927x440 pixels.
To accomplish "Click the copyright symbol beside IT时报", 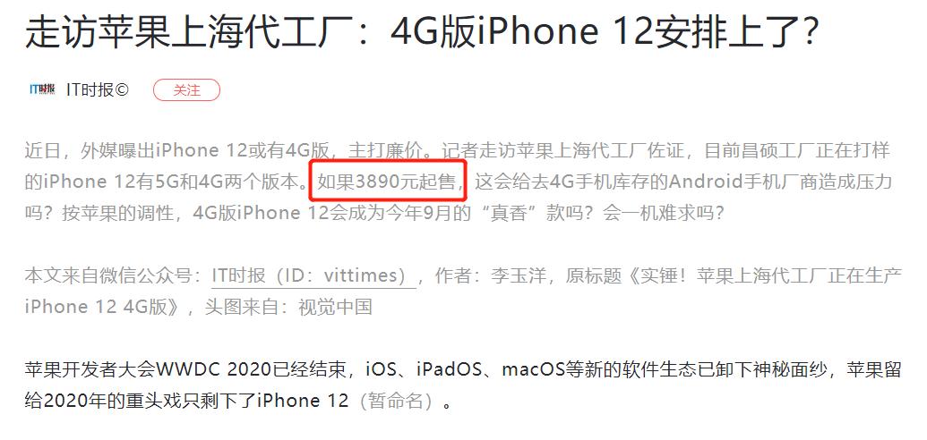I will point(122,89).
